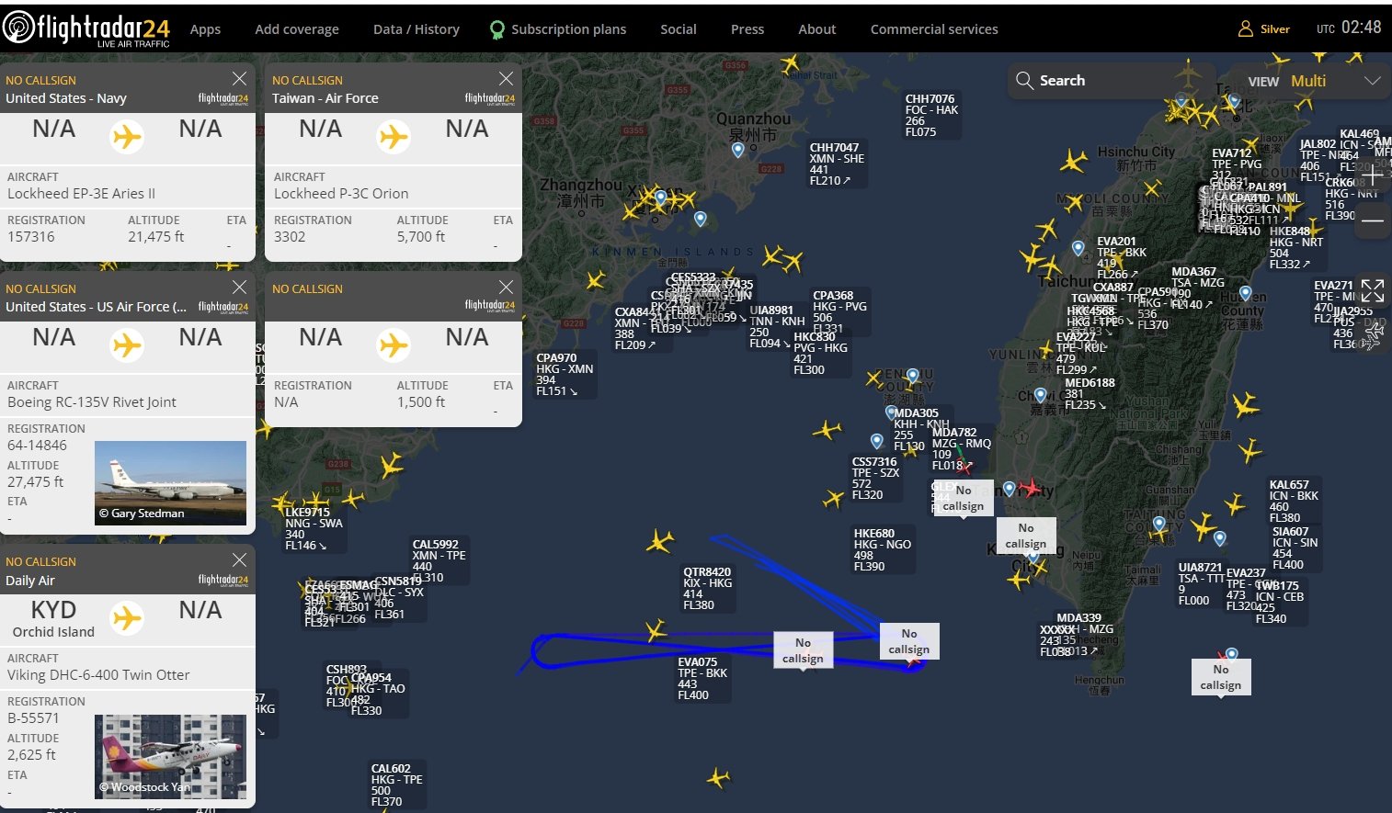The height and width of the screenshot is (813, 1392).
Task: Close the US Air Force RC-135V card
Action: coord(239,287)
